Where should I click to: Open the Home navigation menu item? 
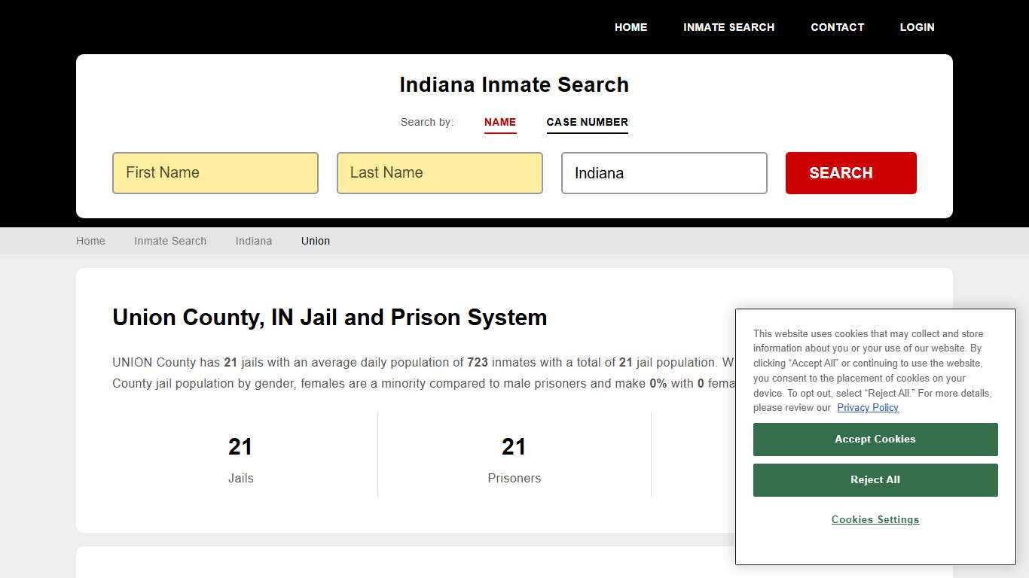pyautogui.click(x=631, y=27)
